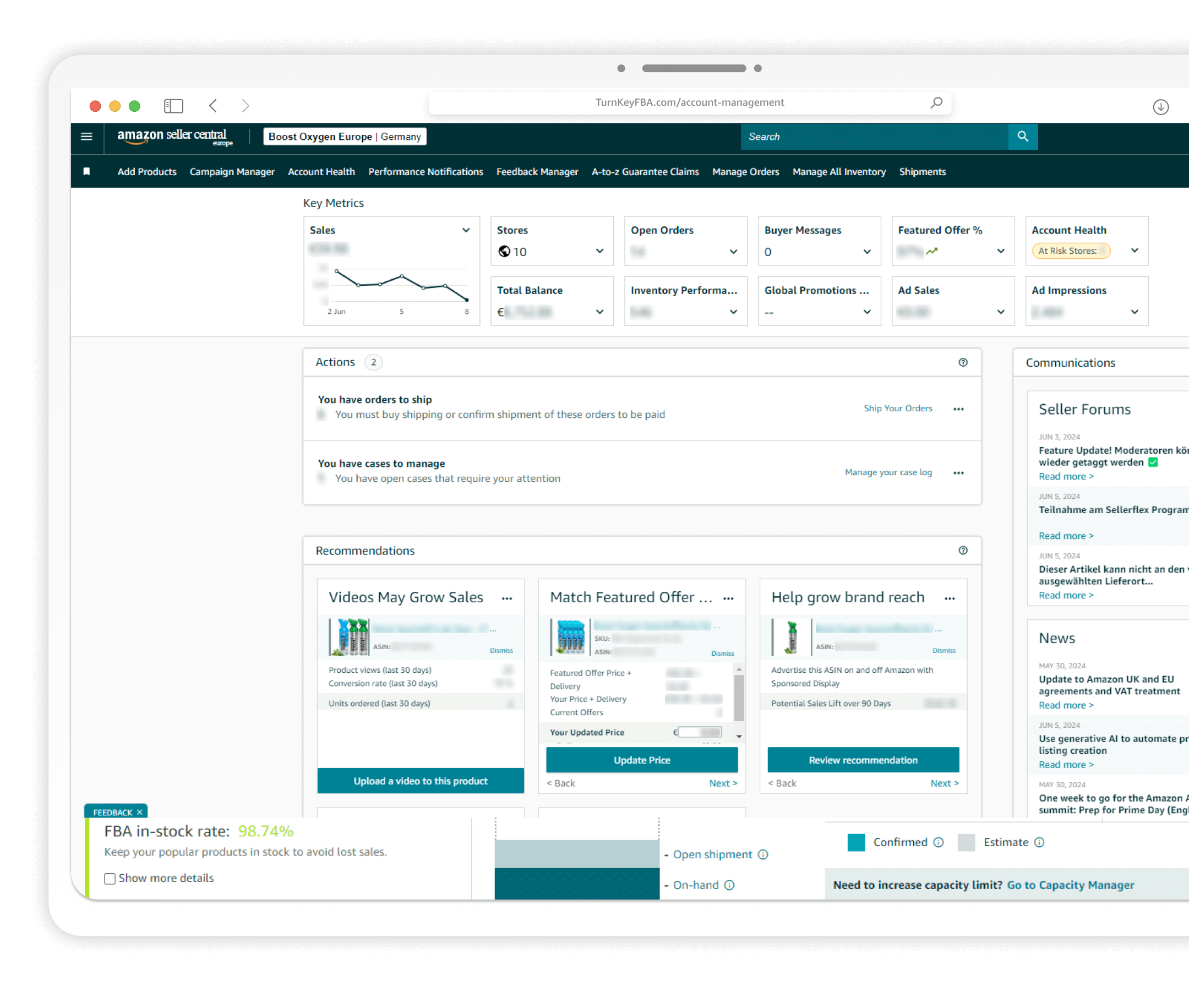Toggle the browser sidebar icon

(x=173, y=106)
